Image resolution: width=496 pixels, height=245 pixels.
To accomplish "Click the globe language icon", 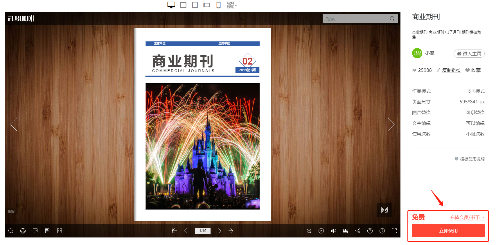I will coord(23,231).
